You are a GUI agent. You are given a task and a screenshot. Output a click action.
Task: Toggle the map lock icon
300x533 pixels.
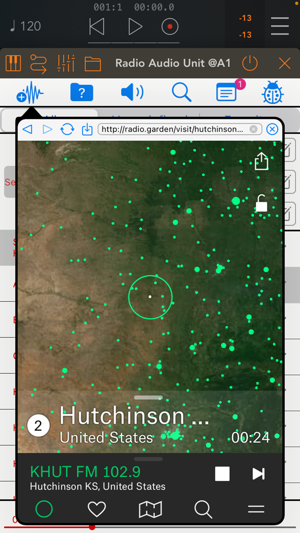pos(261,203)
